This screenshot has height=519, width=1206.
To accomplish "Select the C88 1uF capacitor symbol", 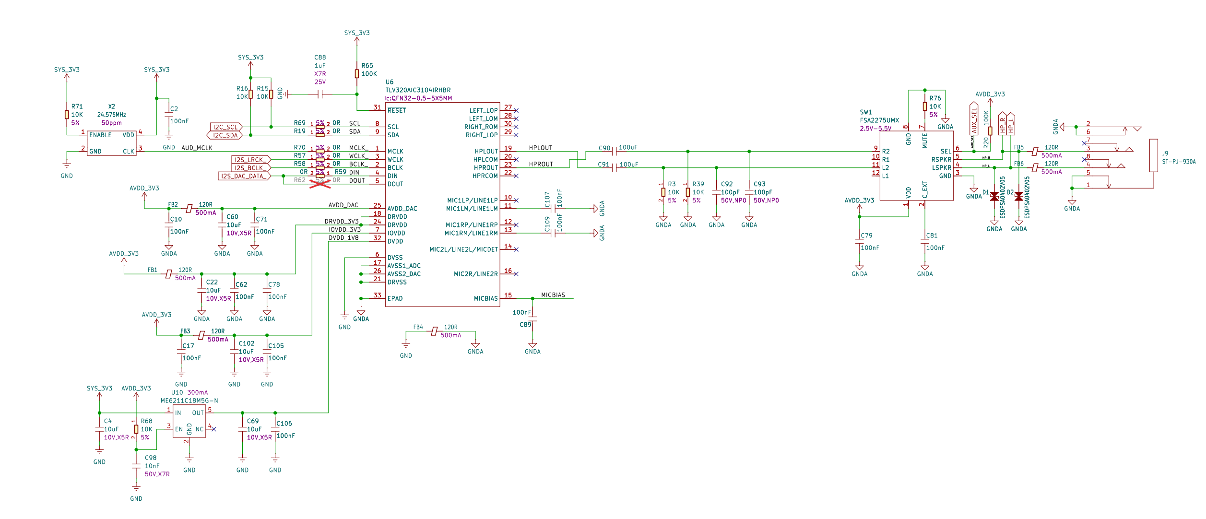I will 320,94.
